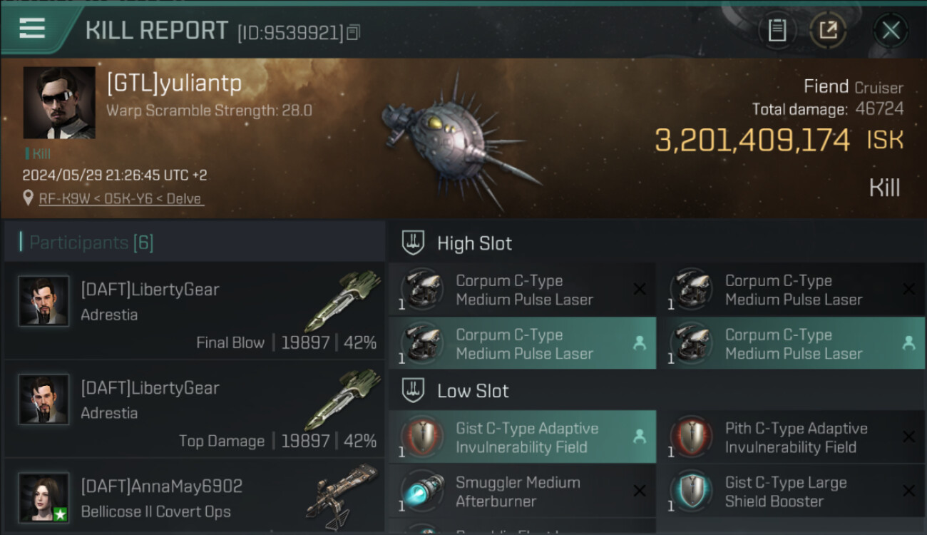Screen dimensions: 927x535
Task: Open the hamburger main menu
Action: point(32,29)
